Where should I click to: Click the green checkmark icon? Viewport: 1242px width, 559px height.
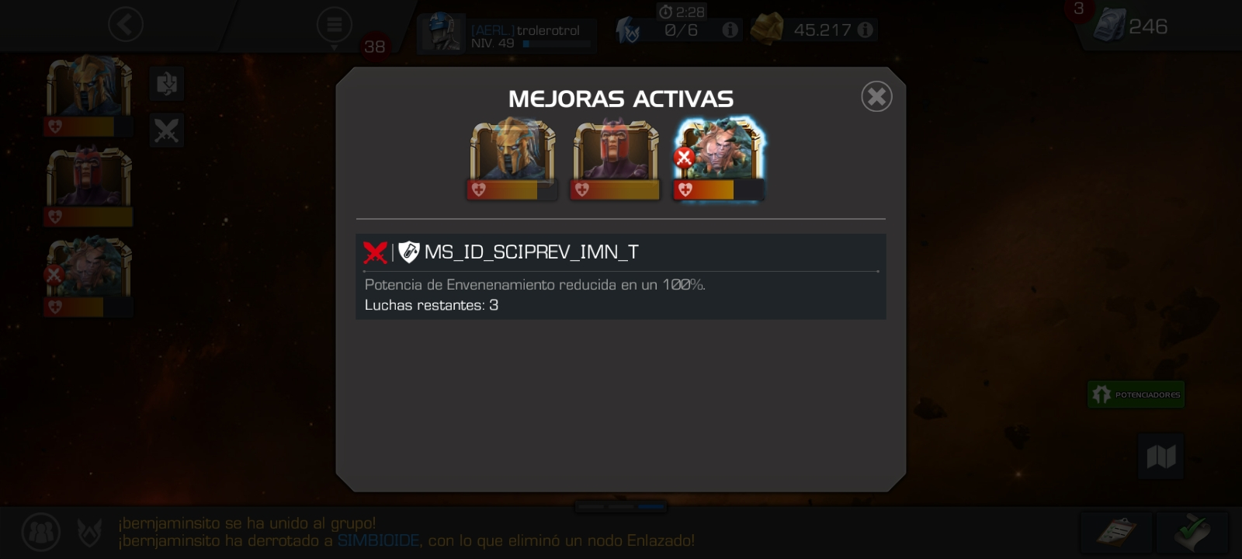[x=1192, y=532]
